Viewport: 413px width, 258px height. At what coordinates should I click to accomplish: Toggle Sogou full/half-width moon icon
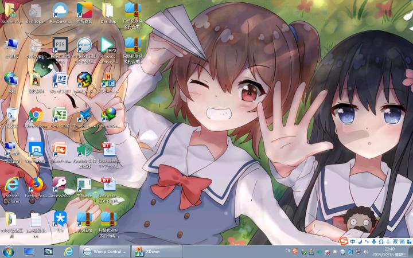(x=360, y=241)
